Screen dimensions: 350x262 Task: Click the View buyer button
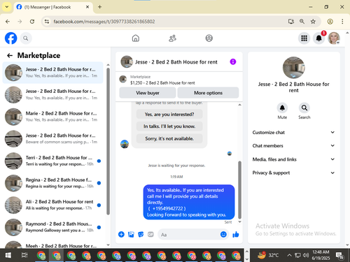tap(148, 93)
